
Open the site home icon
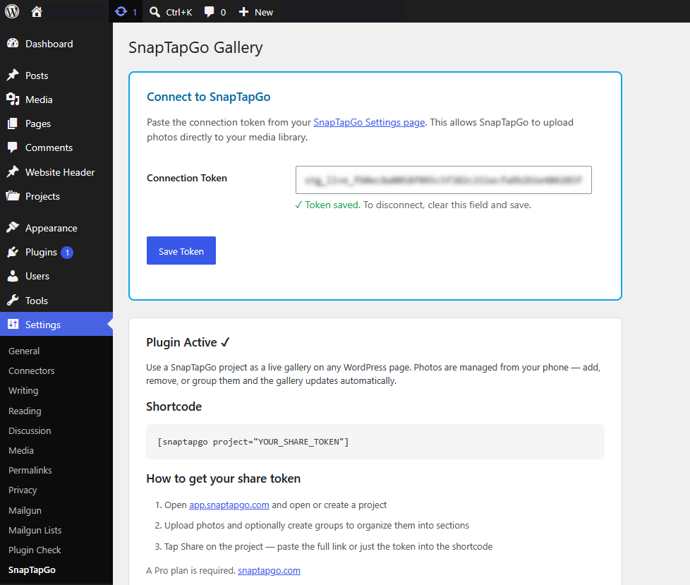(37, 12)
